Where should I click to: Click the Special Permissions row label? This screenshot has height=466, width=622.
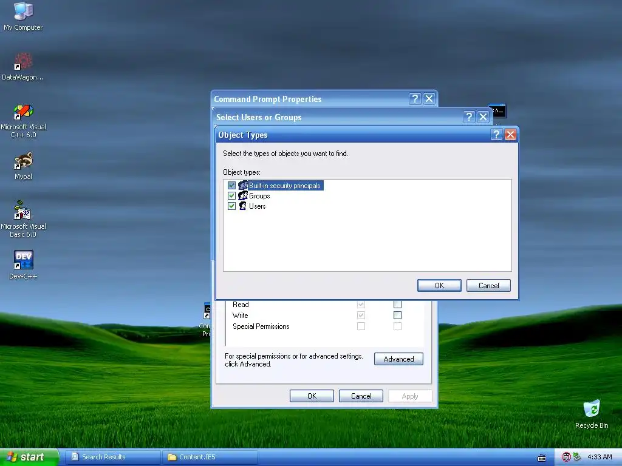[261, 326]
